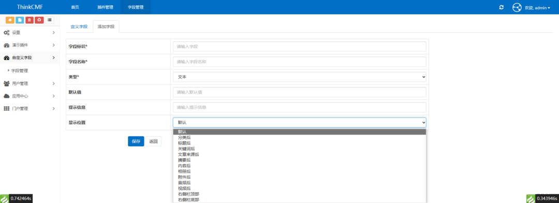Click the green trace icon at bottom left
Image resolution: width=559 pixels, height=203 pixels.
[4, 198]
